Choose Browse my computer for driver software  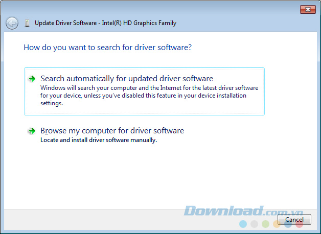click(112, 130)
